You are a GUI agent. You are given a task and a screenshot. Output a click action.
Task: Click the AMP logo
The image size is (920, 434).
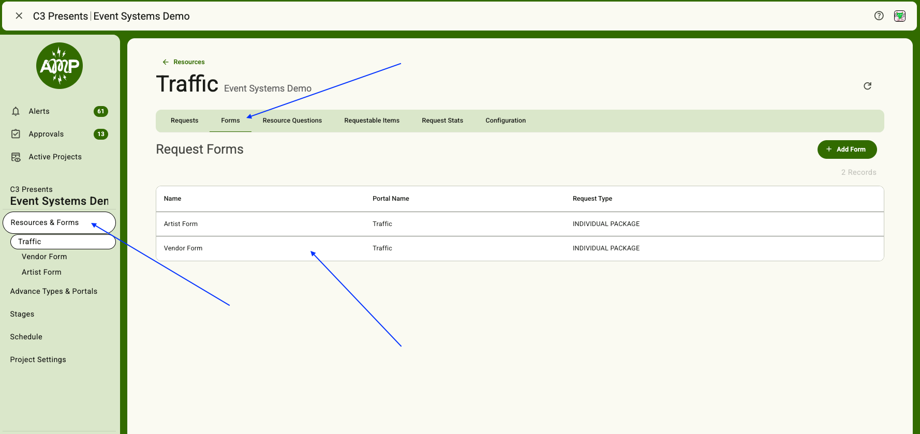60,66
